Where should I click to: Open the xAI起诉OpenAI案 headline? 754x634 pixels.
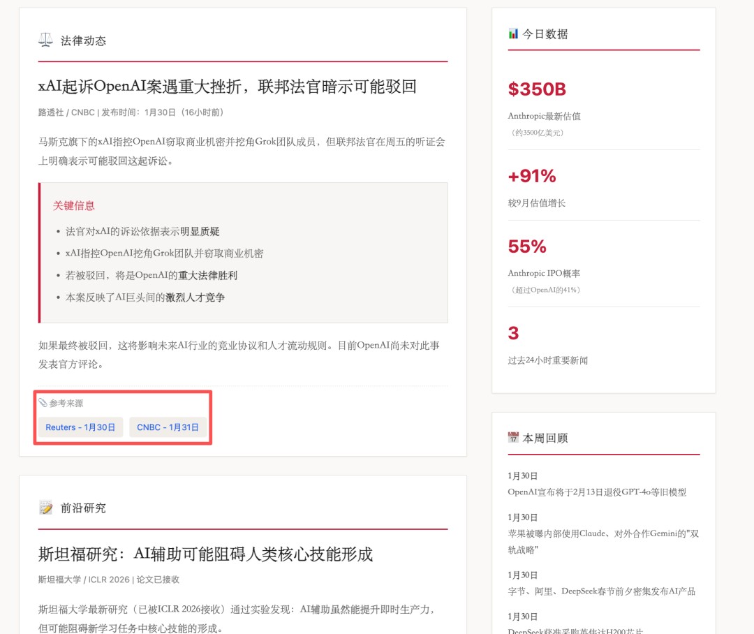(227, 87)
